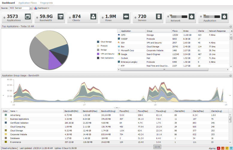Click the orange alarm counter icon

223,148
